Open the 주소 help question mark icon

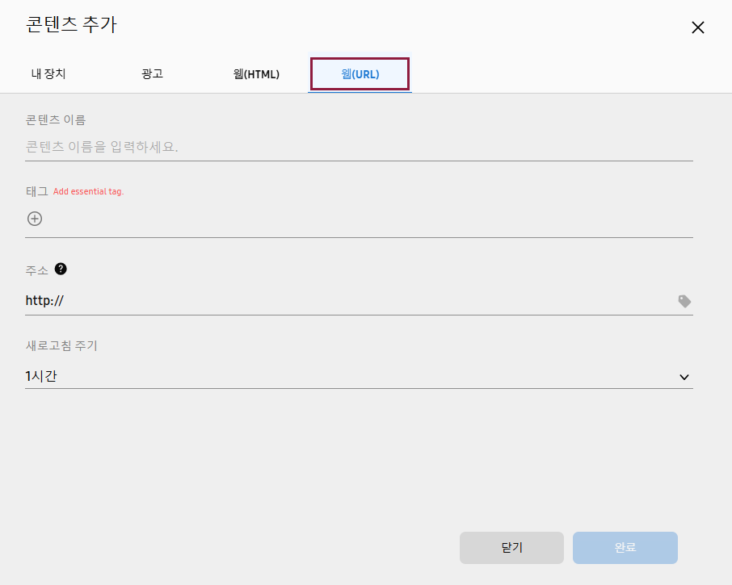tap(61, 270)
